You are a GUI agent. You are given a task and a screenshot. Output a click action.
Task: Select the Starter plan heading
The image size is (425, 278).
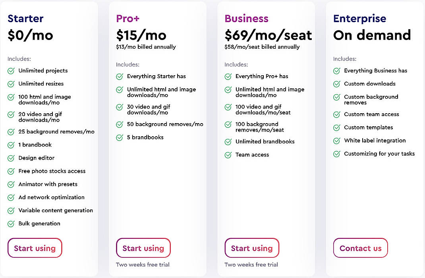click(x=25, y=19)
